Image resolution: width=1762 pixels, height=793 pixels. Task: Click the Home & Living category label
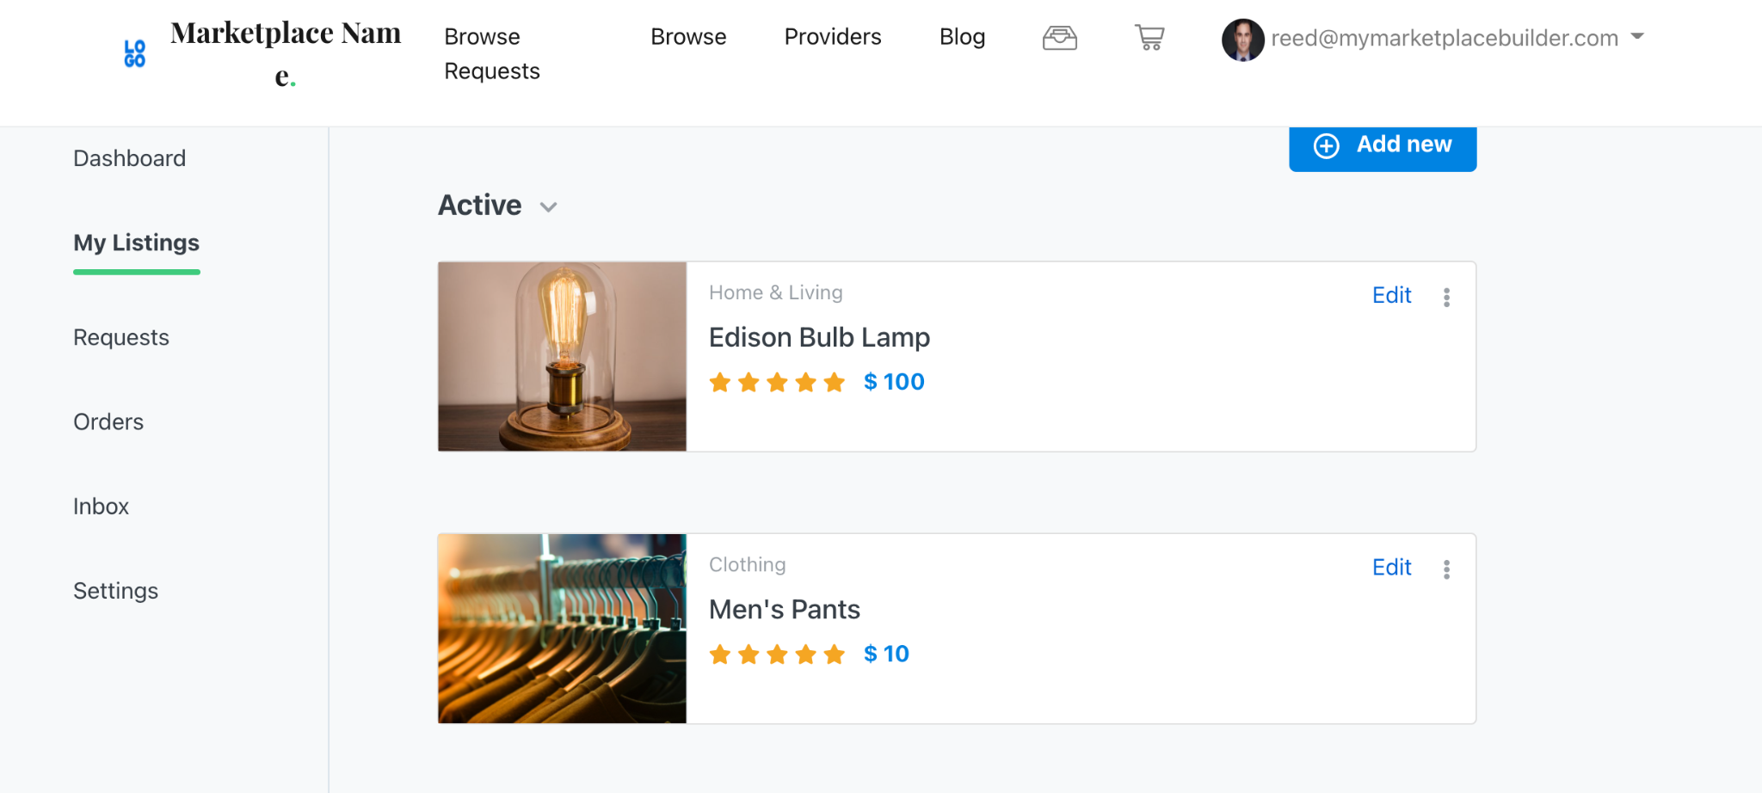(x=775, y=292)
